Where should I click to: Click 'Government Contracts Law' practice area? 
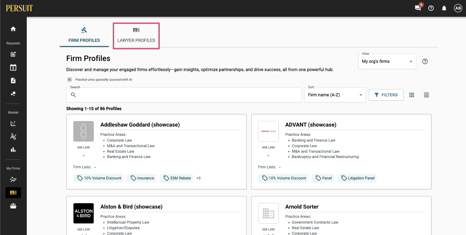315,222
